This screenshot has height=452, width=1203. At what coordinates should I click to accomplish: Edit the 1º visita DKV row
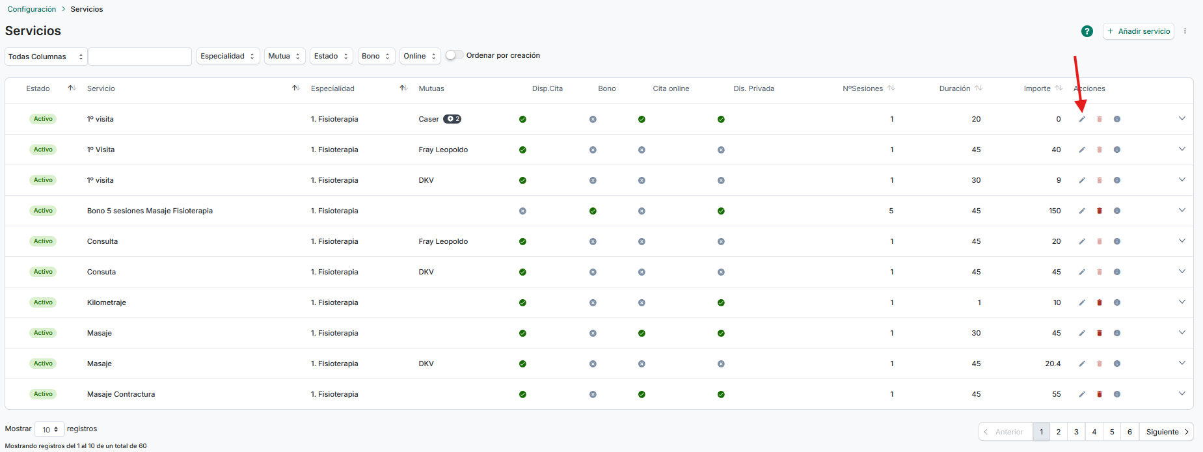pyautogui.click(x=1082, y=180)
